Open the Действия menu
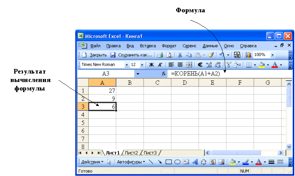 coord(92,162)
